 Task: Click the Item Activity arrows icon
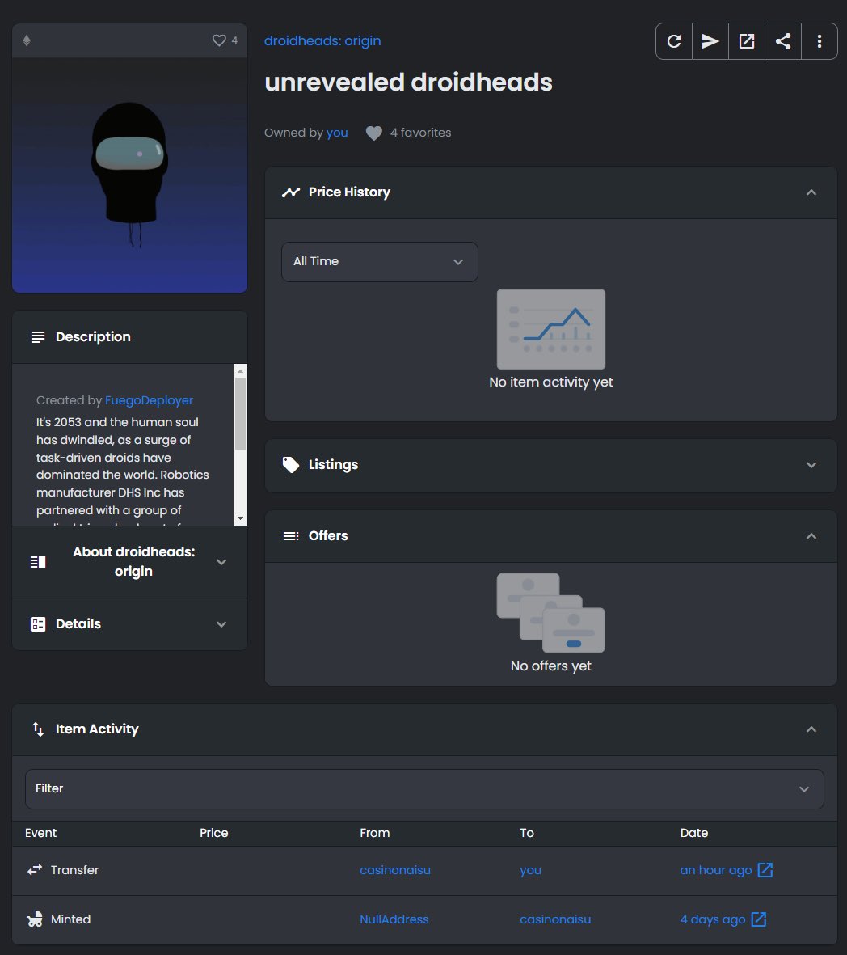38,729
